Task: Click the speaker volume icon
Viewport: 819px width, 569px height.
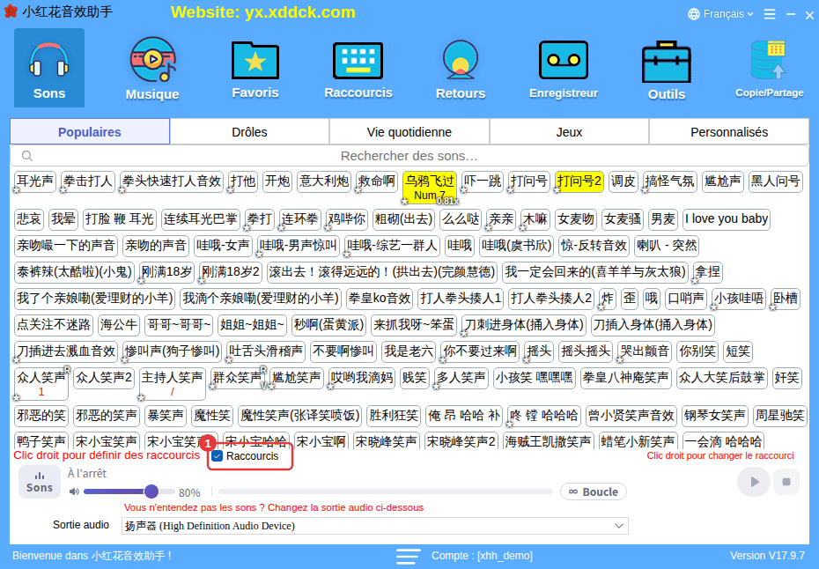Action: click(x=74, y=491)
